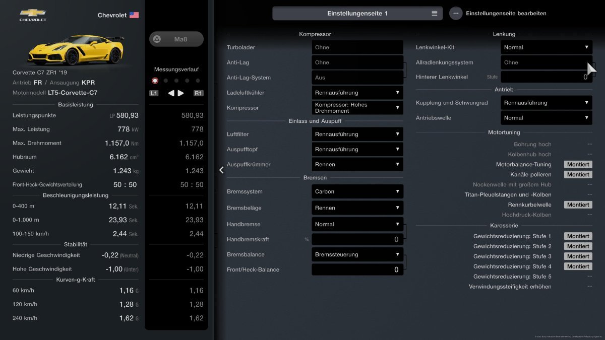This screenshot has height=340, width=605.
Task: Adjust the Hinterer Lenkwinkel value field
Action: [x=547, y=77]
